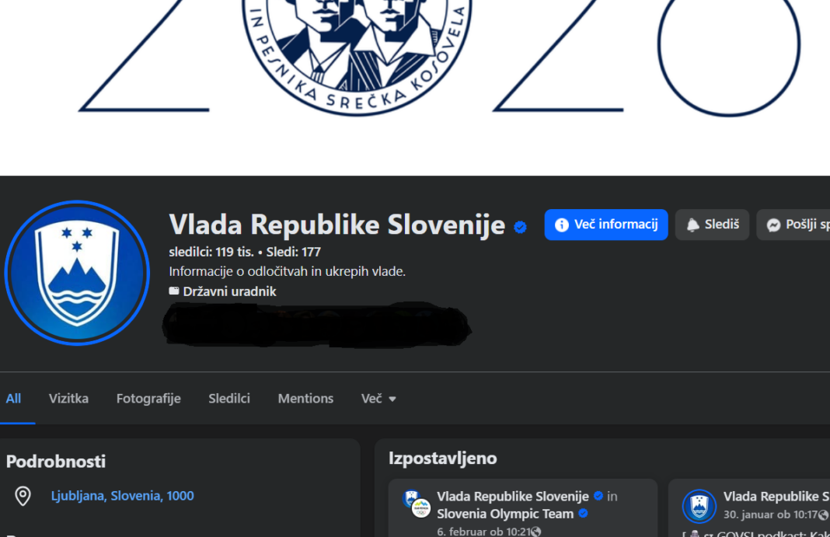
Task: Click the Državni uradnik category icon
Action: pos(173,291)
